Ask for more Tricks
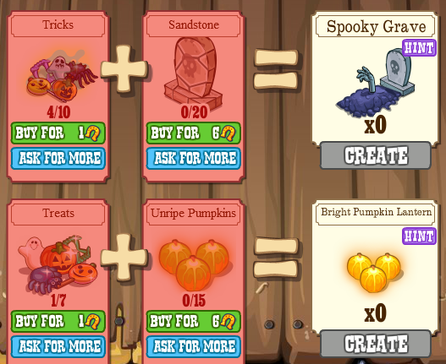Screen dimensions: 446x364 (x=58, y=158)
